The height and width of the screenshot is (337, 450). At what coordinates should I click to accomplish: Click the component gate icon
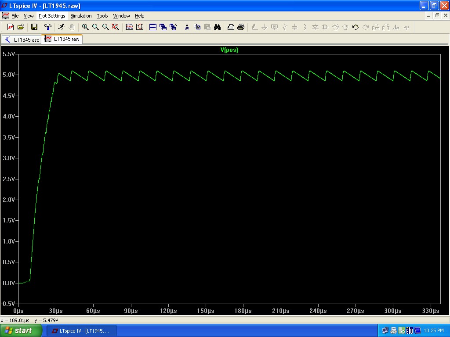pos(325,27)
